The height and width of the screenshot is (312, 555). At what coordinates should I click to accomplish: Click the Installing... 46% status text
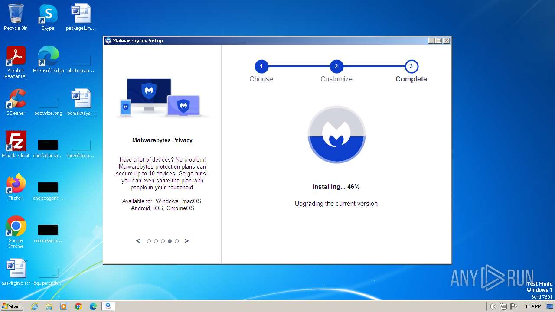point(336,187)
